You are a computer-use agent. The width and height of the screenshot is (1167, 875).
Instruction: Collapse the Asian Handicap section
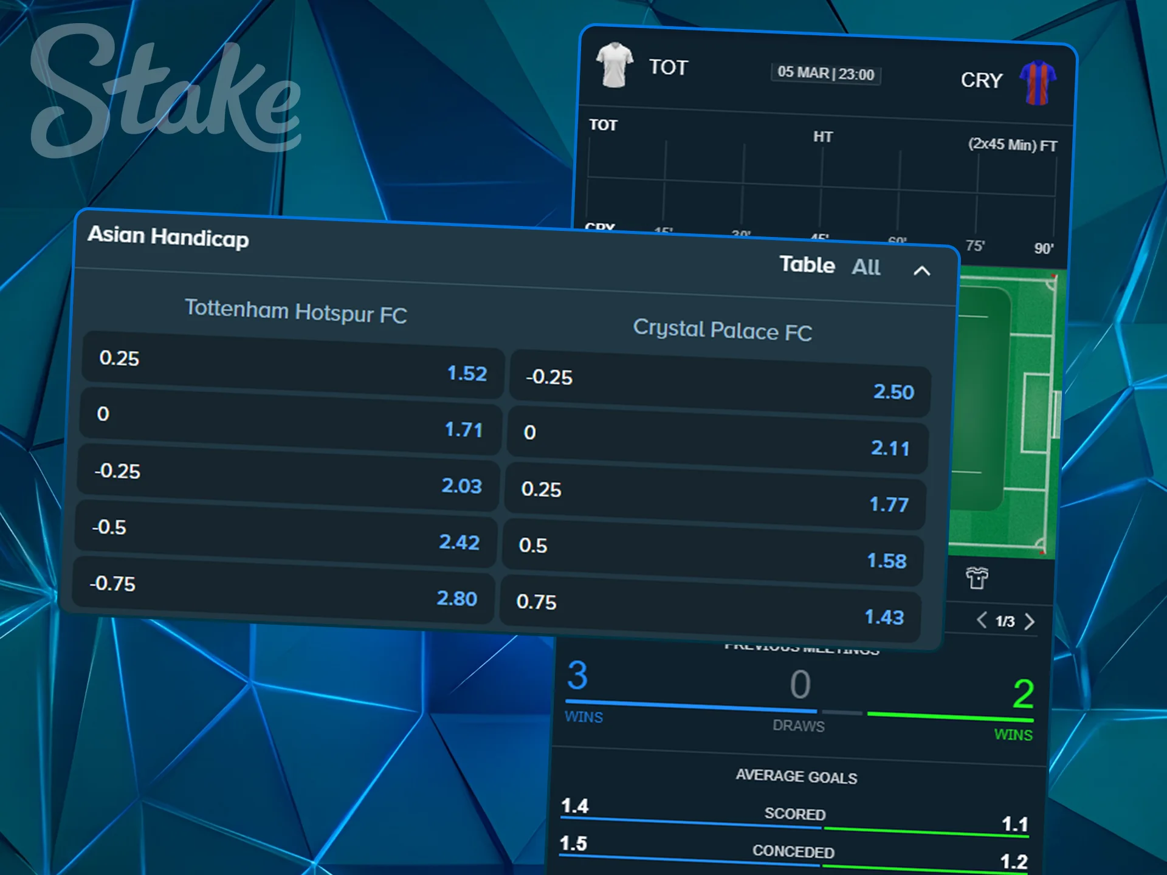tap(922, 270)
